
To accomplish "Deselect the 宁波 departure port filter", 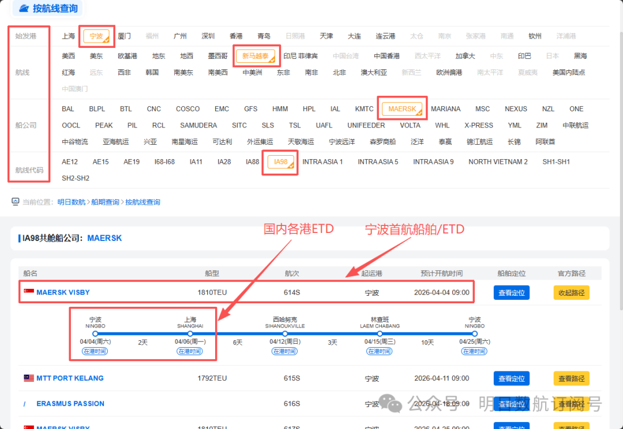I will pos(96,36).
